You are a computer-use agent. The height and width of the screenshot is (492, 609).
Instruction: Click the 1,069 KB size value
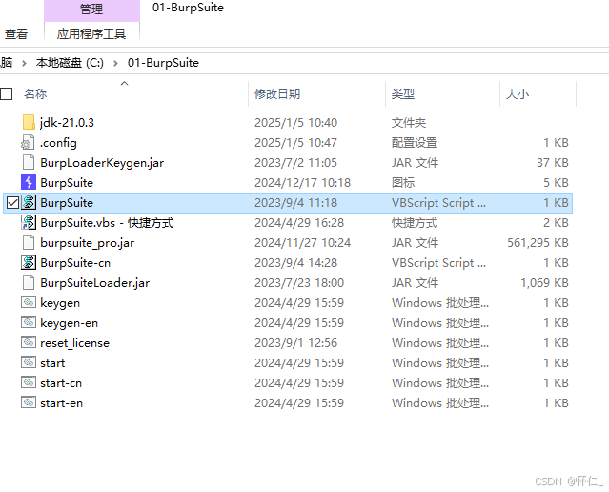(544, 283)
